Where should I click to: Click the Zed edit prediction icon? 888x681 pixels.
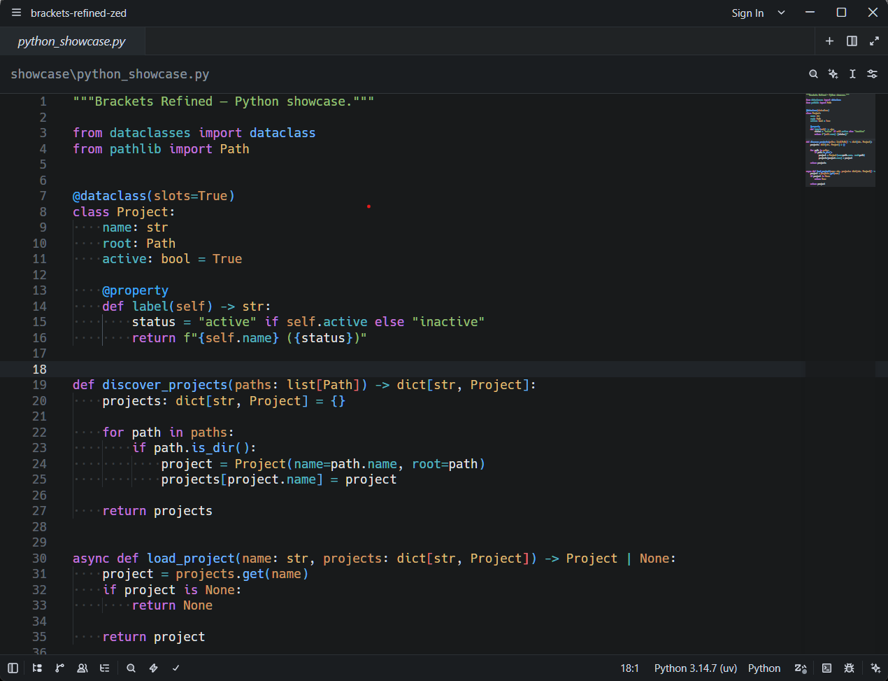(x=801, y=668)
